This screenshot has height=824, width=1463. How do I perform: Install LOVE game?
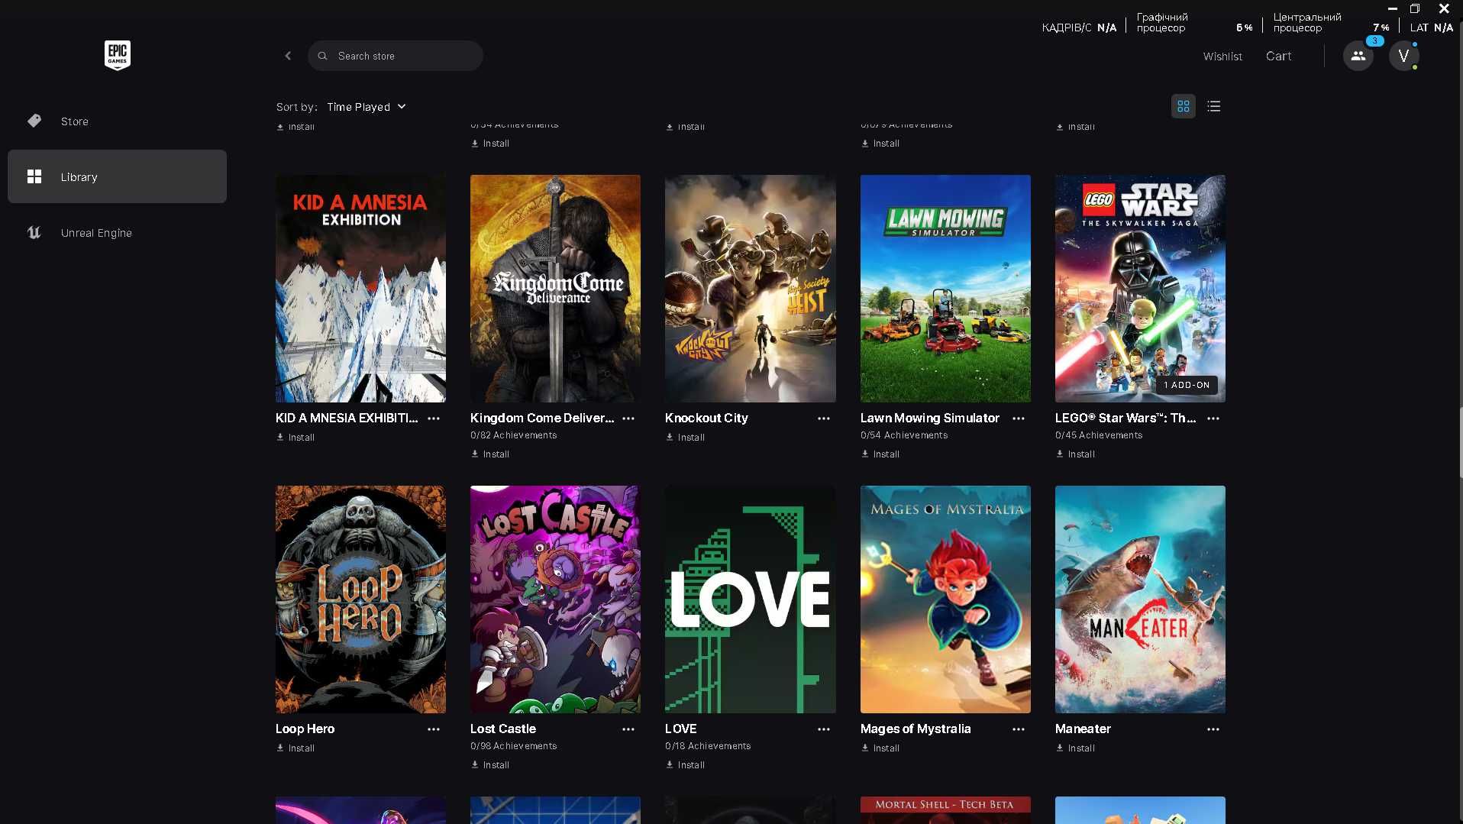(685, 765)
